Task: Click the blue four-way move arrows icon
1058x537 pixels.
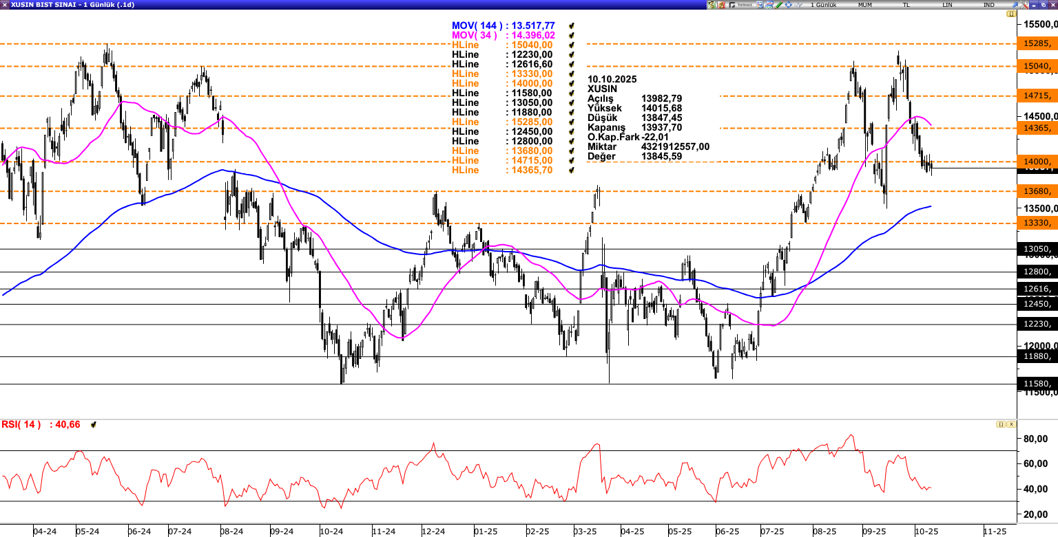Action: click(789, 5)
